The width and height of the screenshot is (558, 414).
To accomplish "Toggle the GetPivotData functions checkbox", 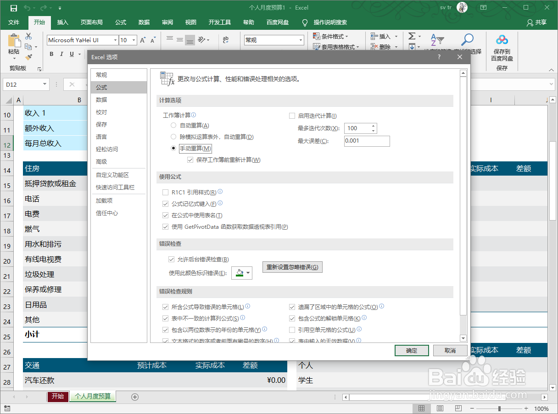I will point(166,227).
